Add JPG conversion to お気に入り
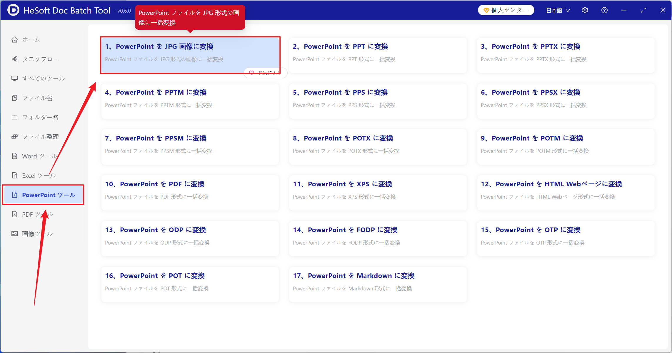 point(265,73)
